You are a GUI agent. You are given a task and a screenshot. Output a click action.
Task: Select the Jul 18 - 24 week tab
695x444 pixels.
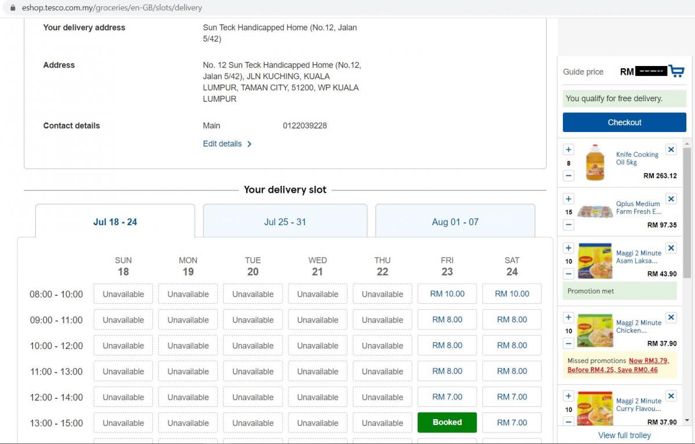(115, 222)
